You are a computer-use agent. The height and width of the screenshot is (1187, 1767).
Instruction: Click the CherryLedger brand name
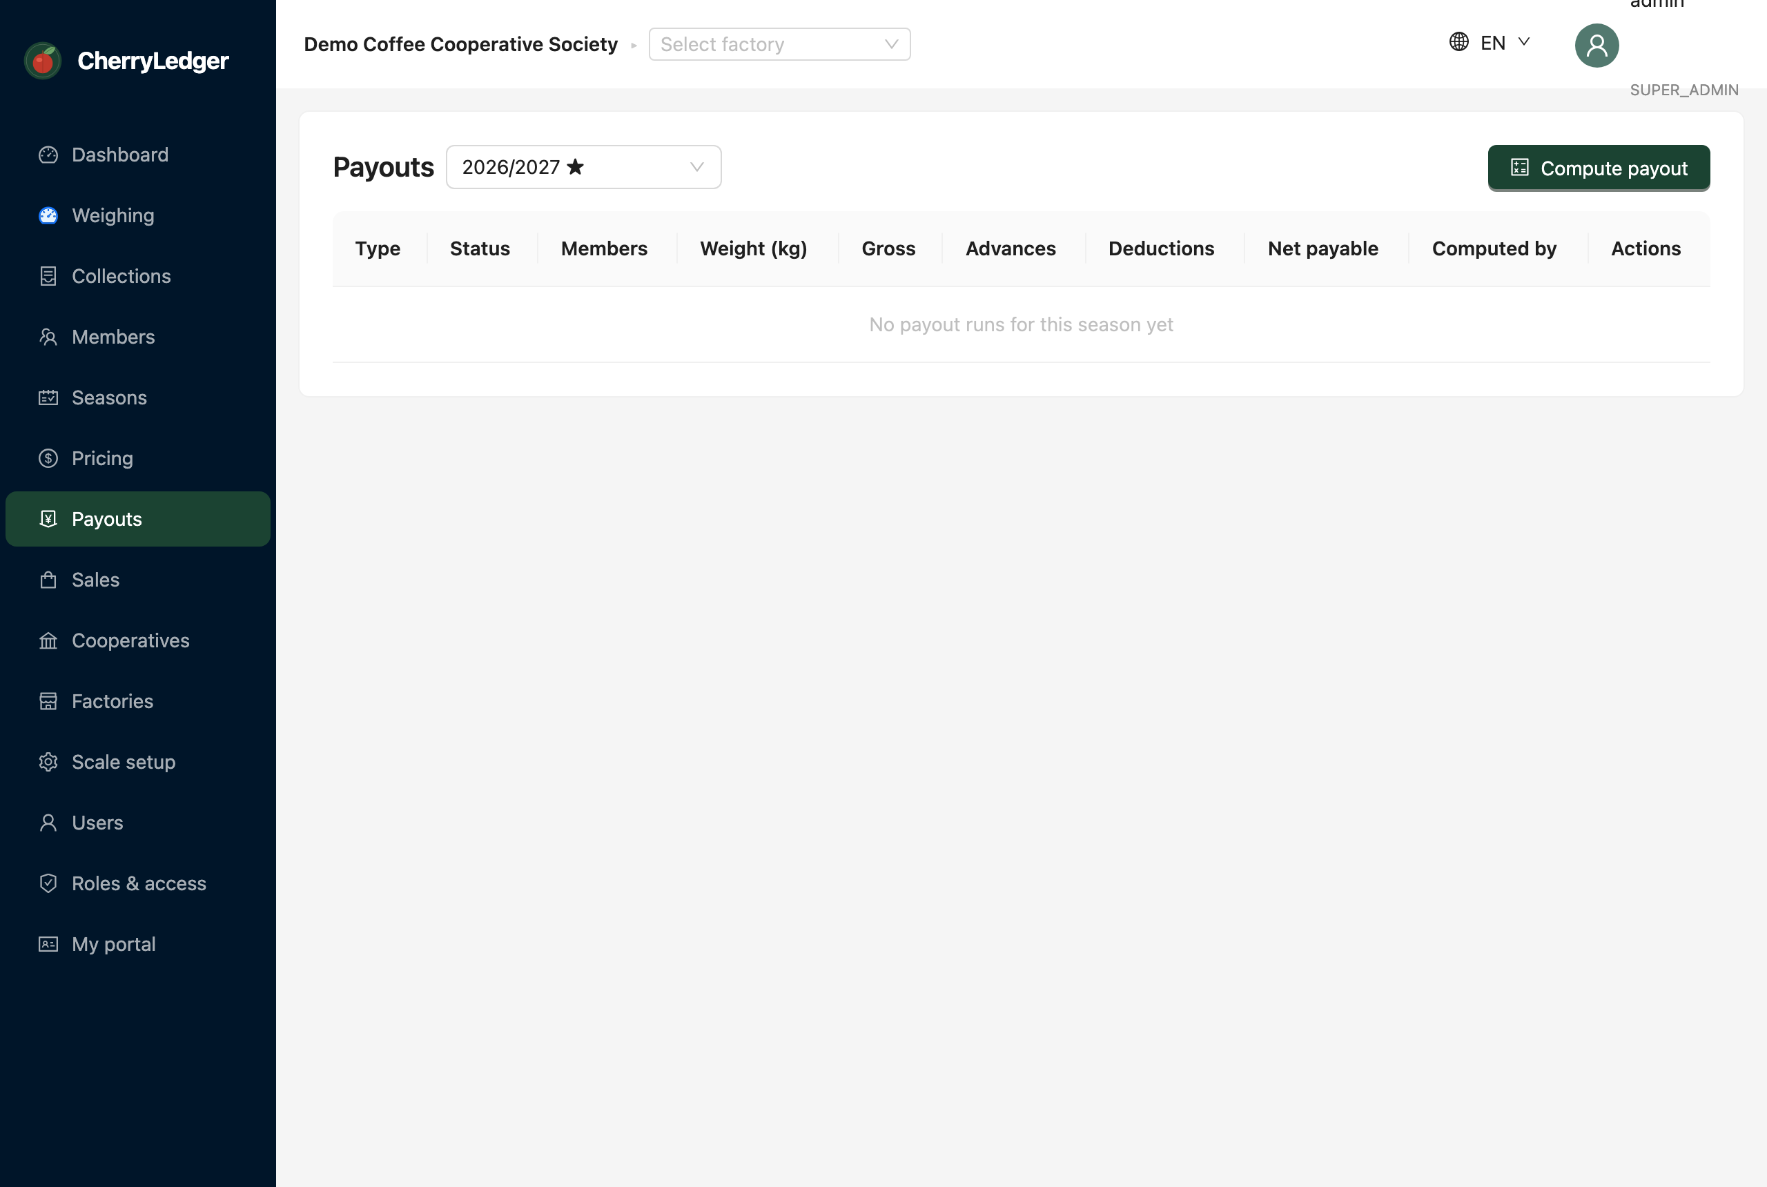153,61
